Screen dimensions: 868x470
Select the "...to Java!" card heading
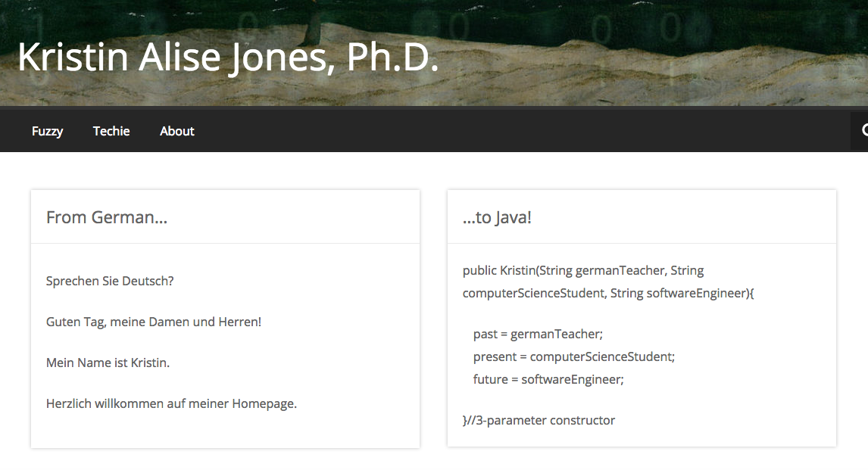click(x=497, y=218)
